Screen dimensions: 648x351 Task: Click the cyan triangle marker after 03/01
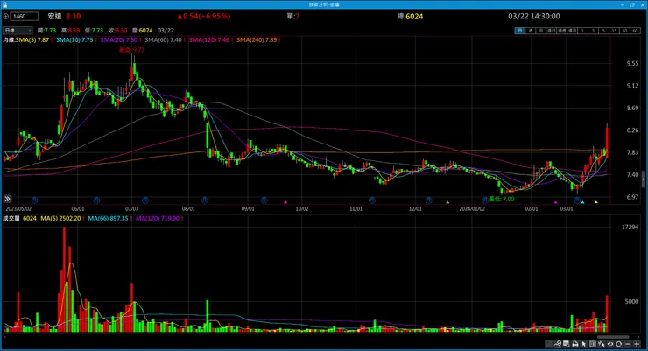[x=582, y=202]
